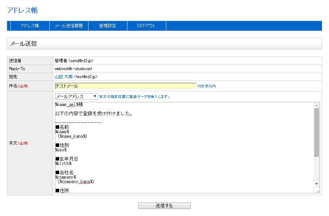Image resolution: width=329 pixels, height=216 pixels.
Task: Open the メール送信履歴 menu item
Action: coord(69,26)
